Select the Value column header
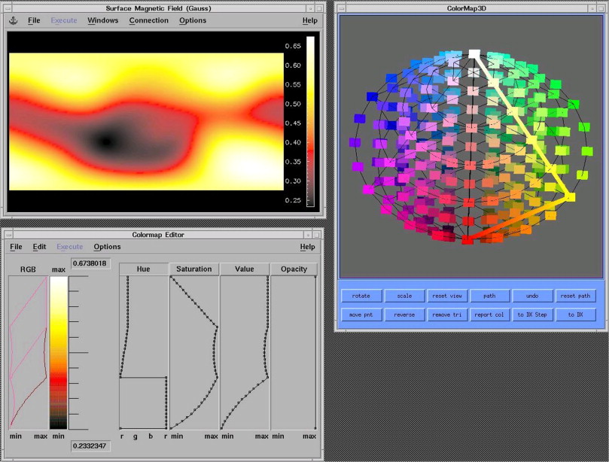609x462 pixels. (245, 269)
